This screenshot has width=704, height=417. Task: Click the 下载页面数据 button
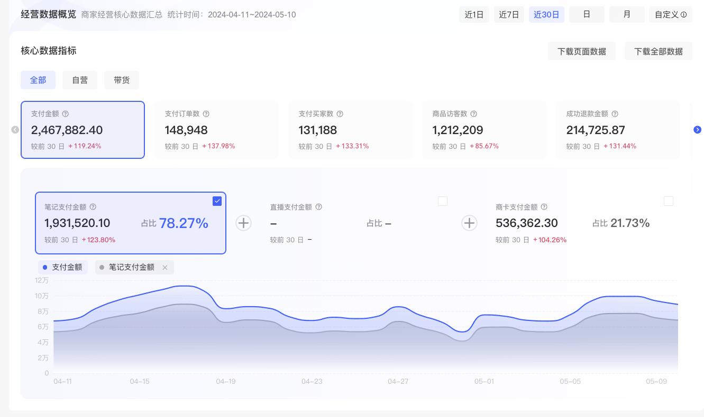click(582, 51)
